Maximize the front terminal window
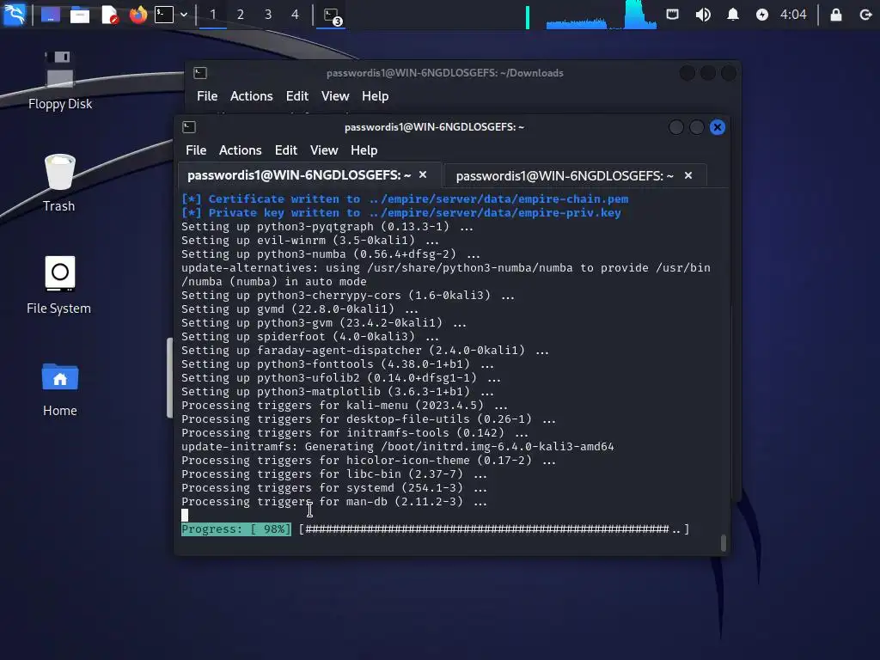The height and width of the screenshot is (660, 880). [696, 127]
